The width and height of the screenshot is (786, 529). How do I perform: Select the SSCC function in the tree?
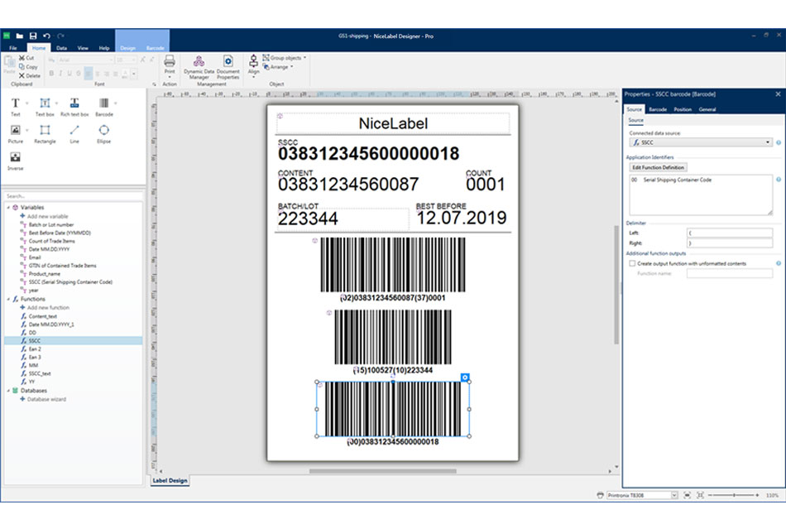73,340
